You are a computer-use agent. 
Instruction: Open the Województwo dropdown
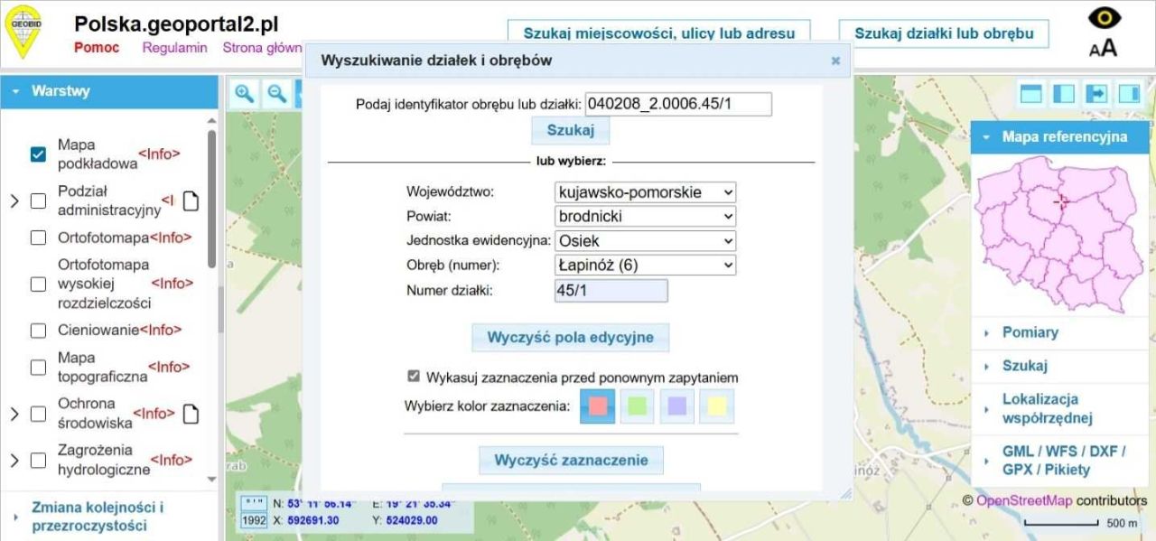point(644,191)
